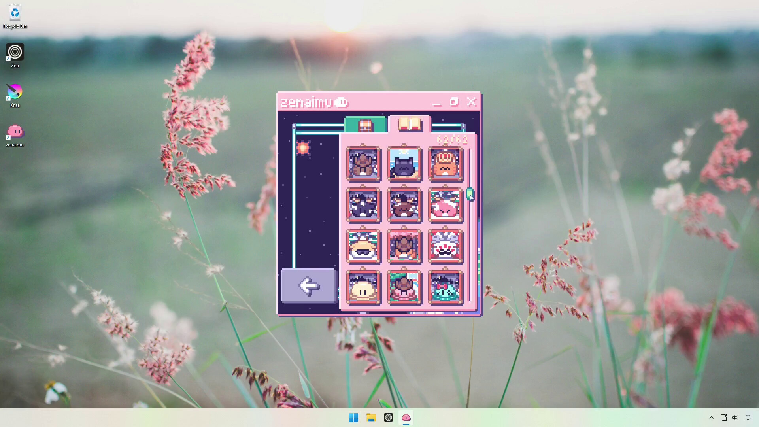
Task: Select the white fox mask portrait
Action: (446, 246)
